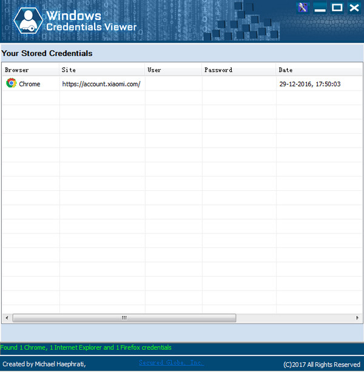Sort by the Date column header
364x372 pixels.
(x=319, y=70)
